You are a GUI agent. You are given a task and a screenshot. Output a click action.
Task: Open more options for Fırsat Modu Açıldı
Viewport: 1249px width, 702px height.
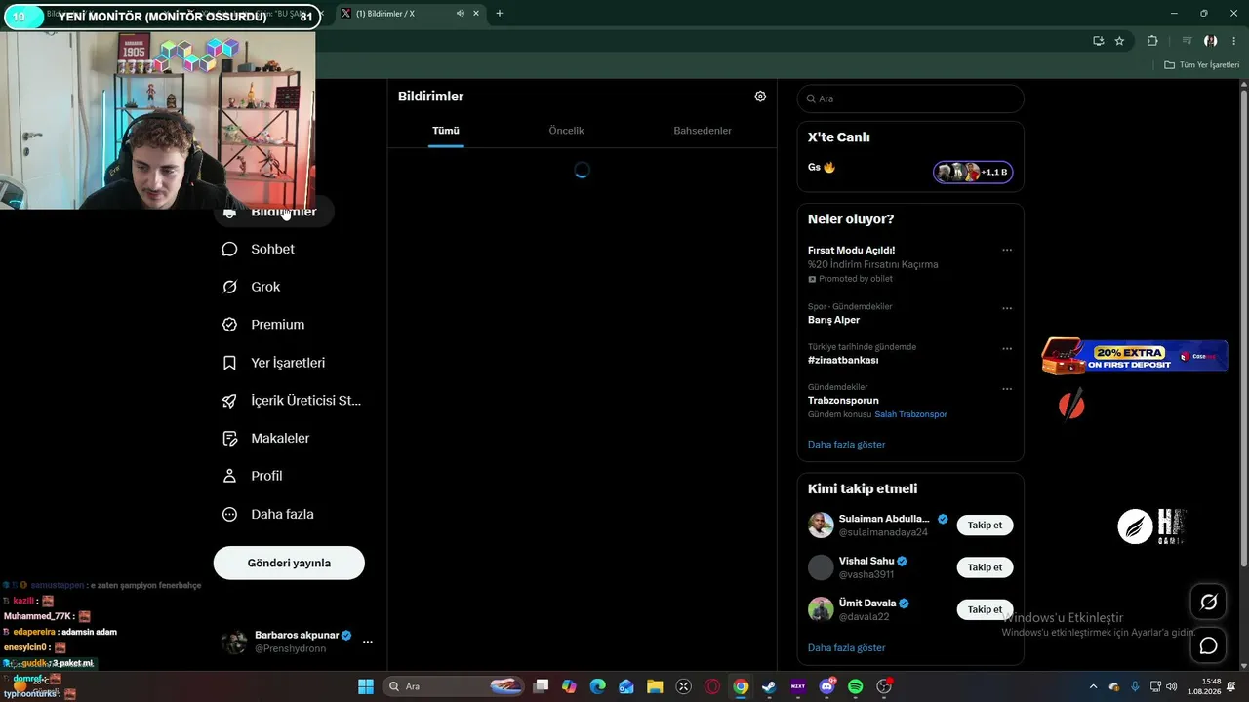1007,250
